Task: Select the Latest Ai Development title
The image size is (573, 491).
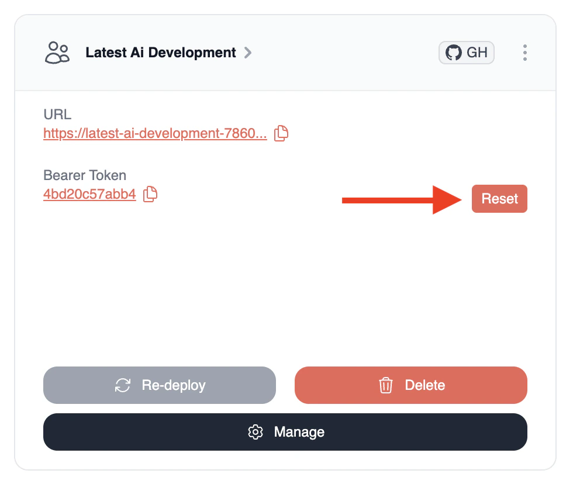Action: tap(160, 52)
